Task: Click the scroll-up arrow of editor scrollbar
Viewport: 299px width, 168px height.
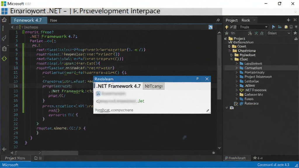Action: (x=219, y=33)
